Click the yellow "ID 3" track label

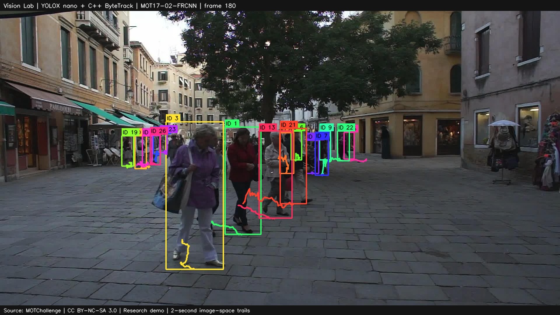click(173, 119)
